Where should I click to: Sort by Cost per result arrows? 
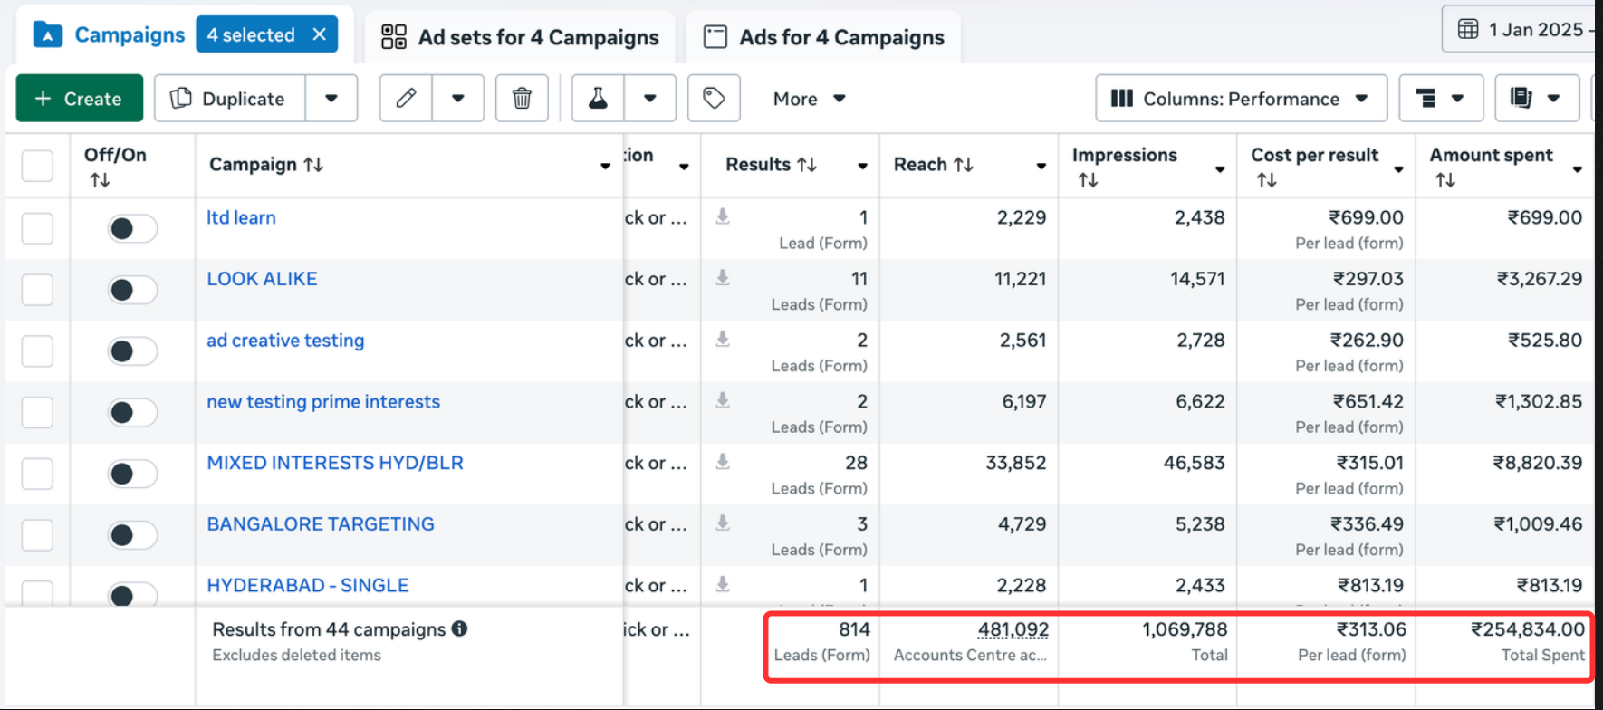[x=1266, y=180]
